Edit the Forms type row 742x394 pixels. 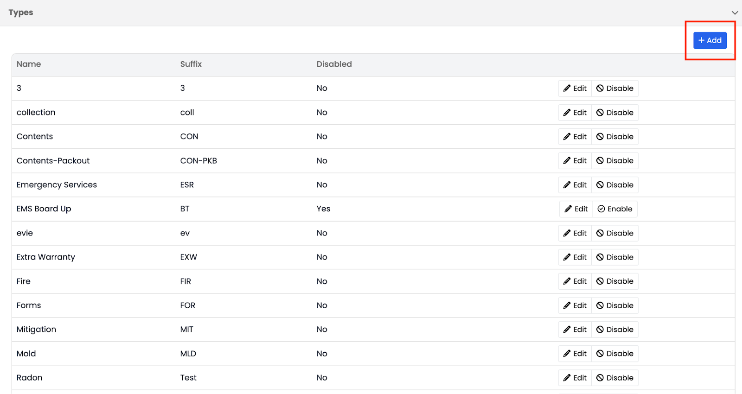click(575, 305)
